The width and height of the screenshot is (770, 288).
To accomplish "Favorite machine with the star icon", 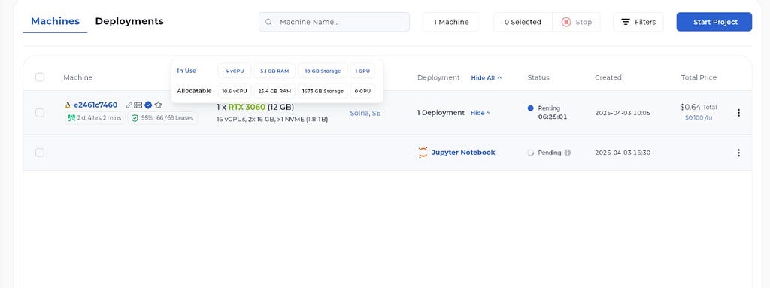I will [158, 105].
